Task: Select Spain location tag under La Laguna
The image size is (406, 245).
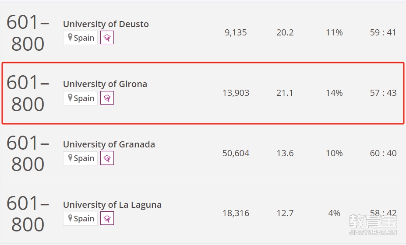Action: coord(80,219)
